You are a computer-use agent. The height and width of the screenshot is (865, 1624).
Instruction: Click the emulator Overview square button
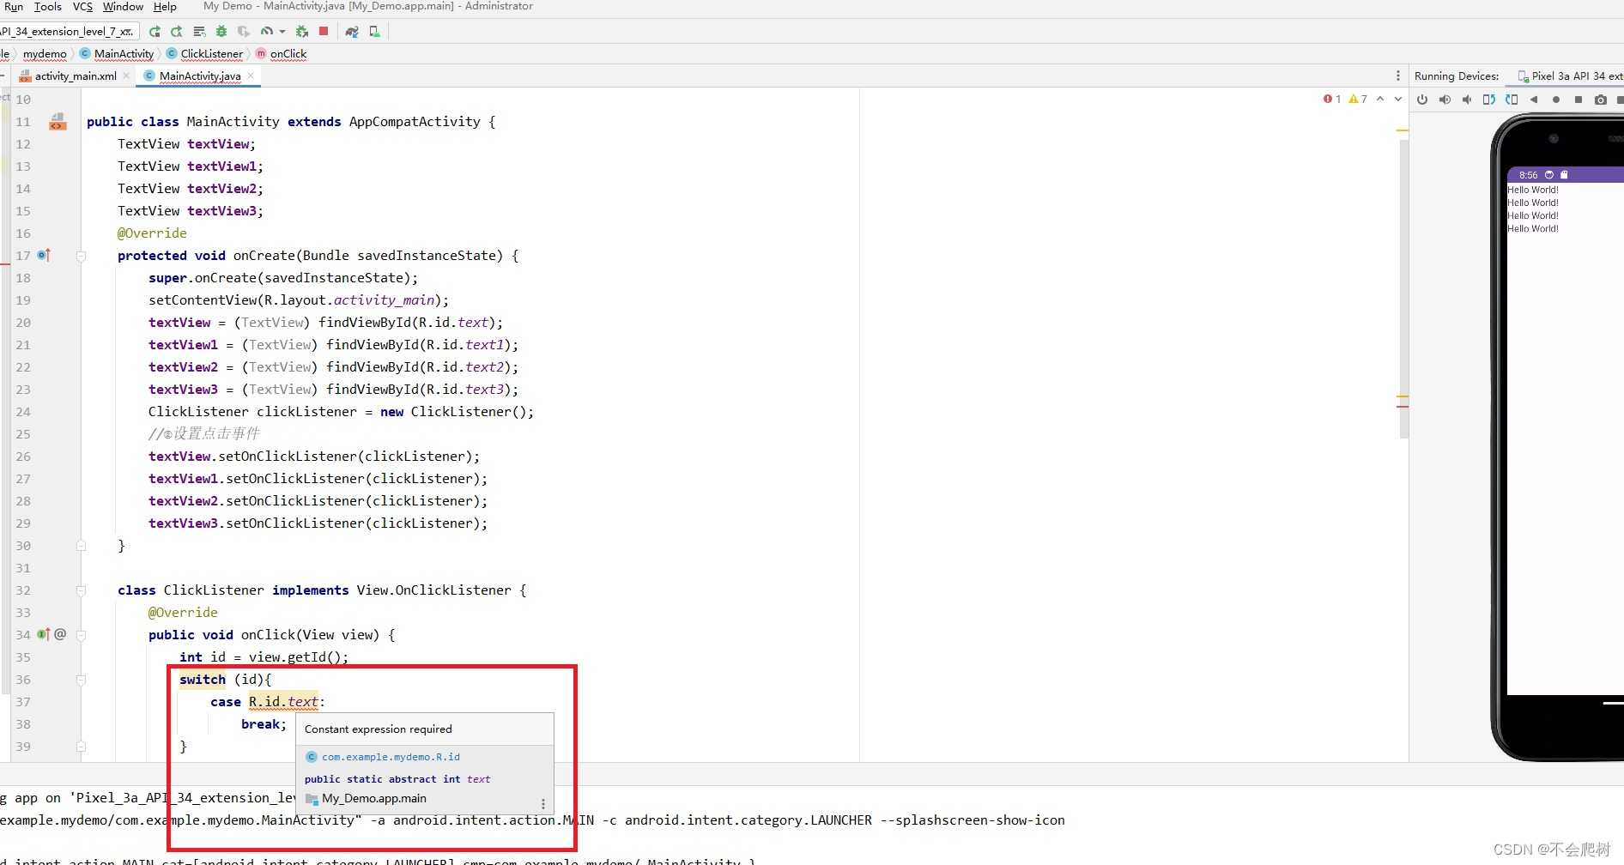(1579, 100)
